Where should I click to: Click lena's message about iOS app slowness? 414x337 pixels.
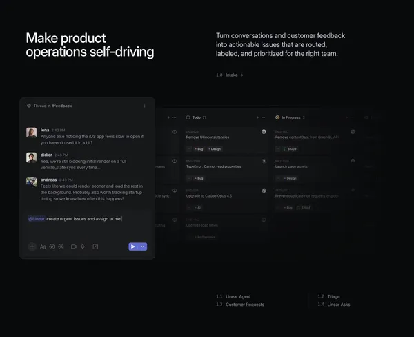92,139
